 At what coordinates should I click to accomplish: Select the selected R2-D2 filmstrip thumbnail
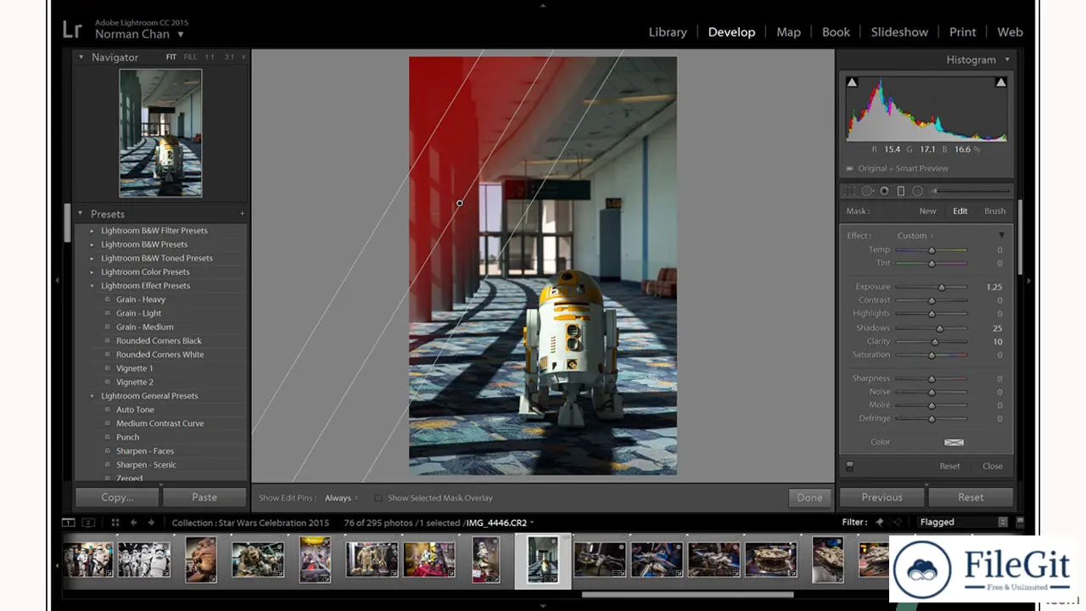[543, 560]
